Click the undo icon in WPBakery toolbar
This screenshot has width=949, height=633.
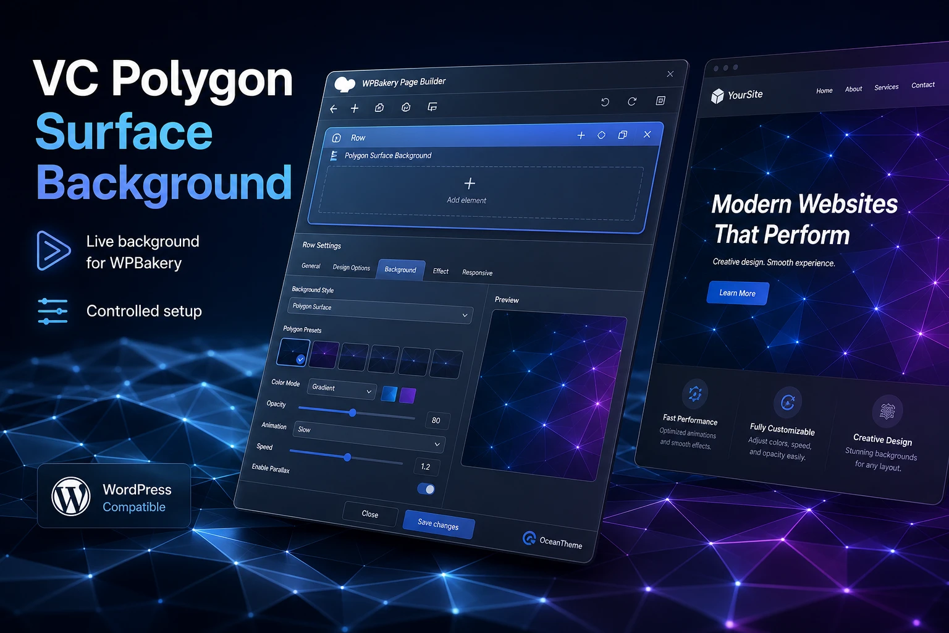[605, 102]
